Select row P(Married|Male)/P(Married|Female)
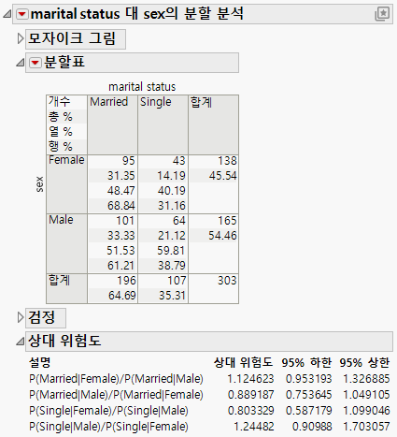Viewport: 397px width, 437px height. pos(209,395)
